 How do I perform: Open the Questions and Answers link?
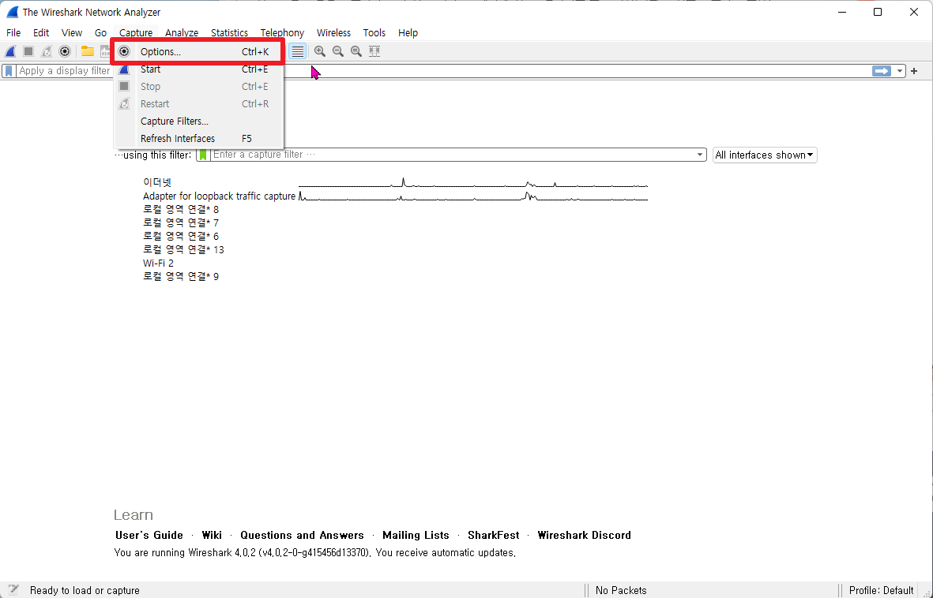tap(302, 535)
